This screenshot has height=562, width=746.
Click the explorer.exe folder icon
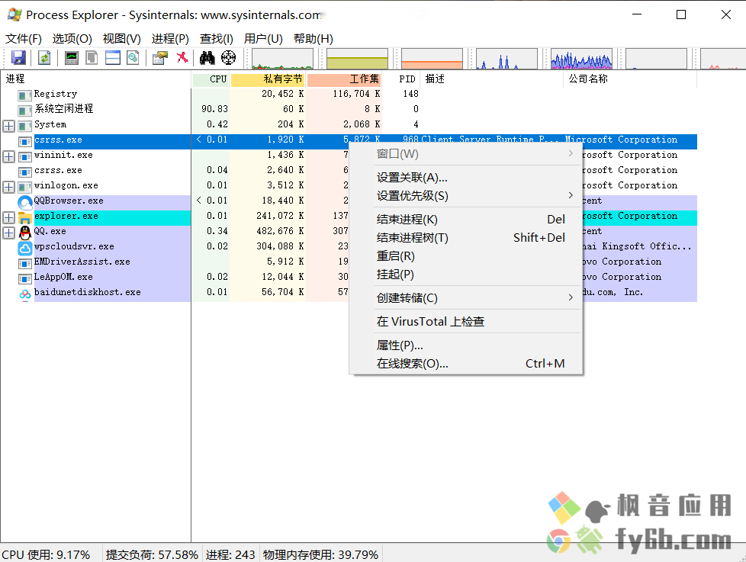click(x=24, y=218)
